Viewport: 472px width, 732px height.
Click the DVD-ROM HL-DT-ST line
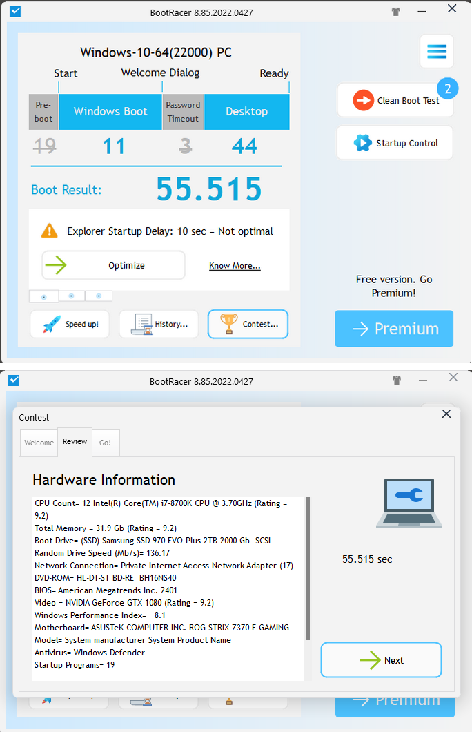point(106,577)
